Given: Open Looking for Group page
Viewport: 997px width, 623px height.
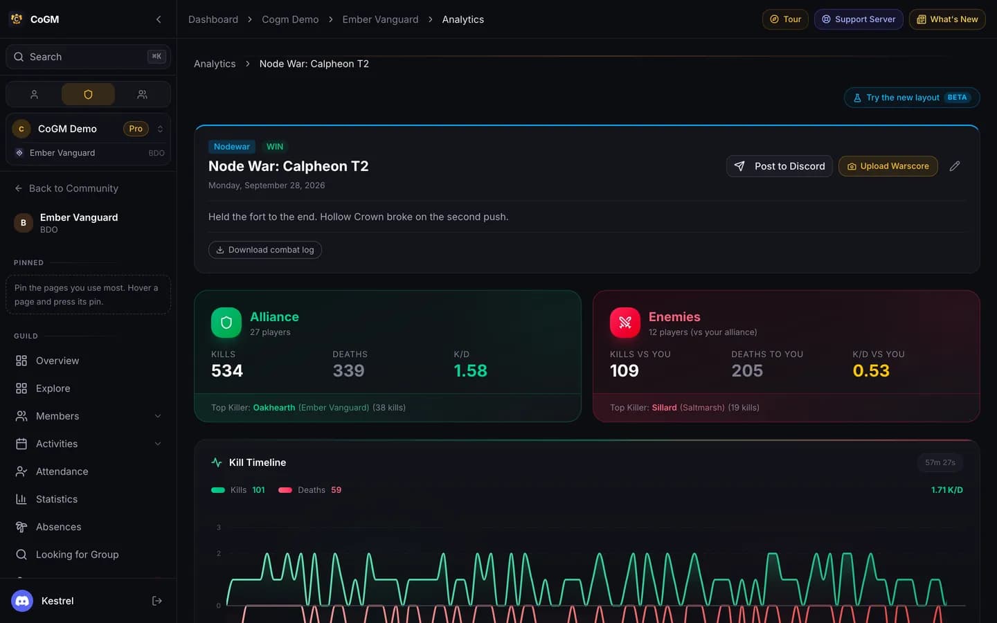Looking at the screenshot, I should click(x=88, y=554).
